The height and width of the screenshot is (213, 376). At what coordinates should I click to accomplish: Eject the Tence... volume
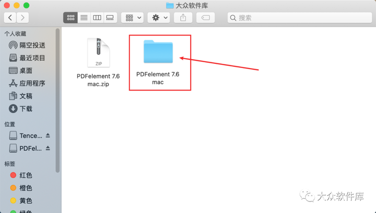coord(48,136)
